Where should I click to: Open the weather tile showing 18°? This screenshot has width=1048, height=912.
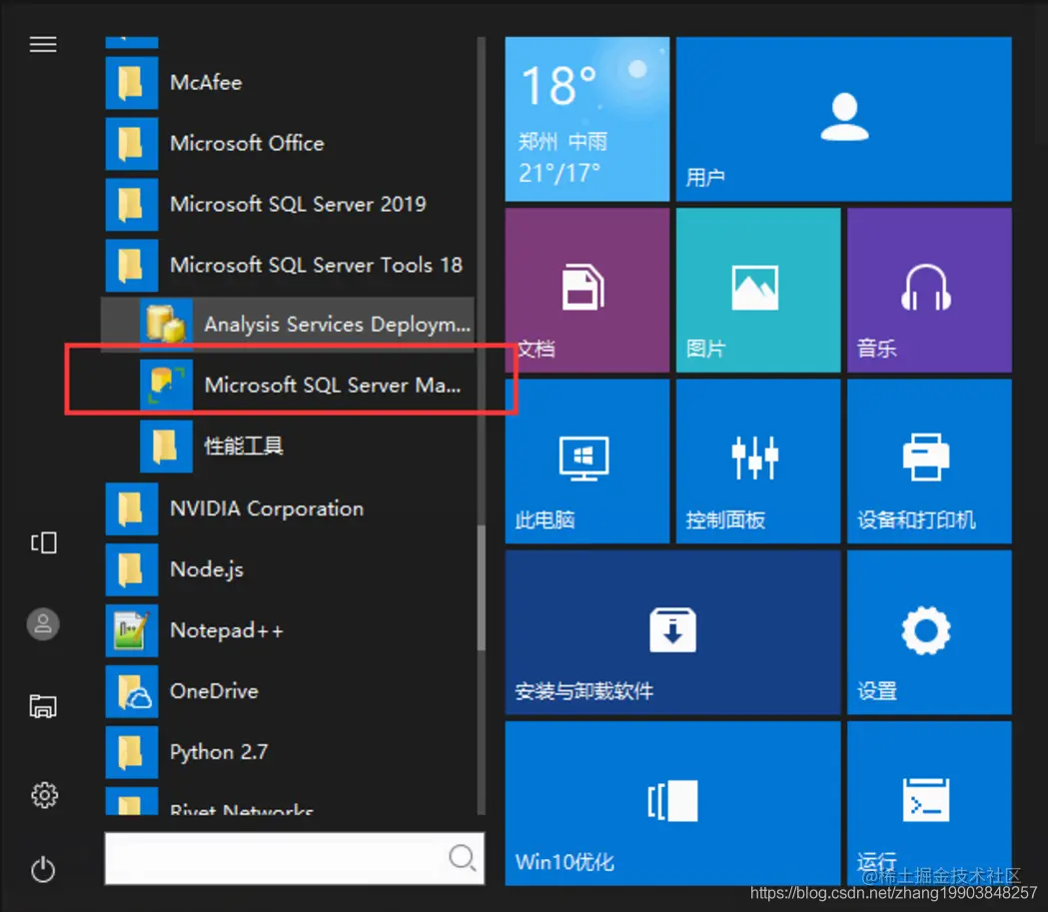[x=586, y=119]
